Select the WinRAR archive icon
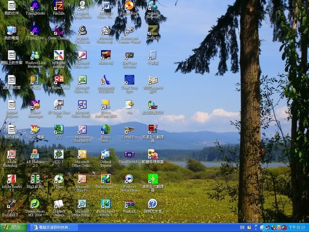 coord(129,204)
